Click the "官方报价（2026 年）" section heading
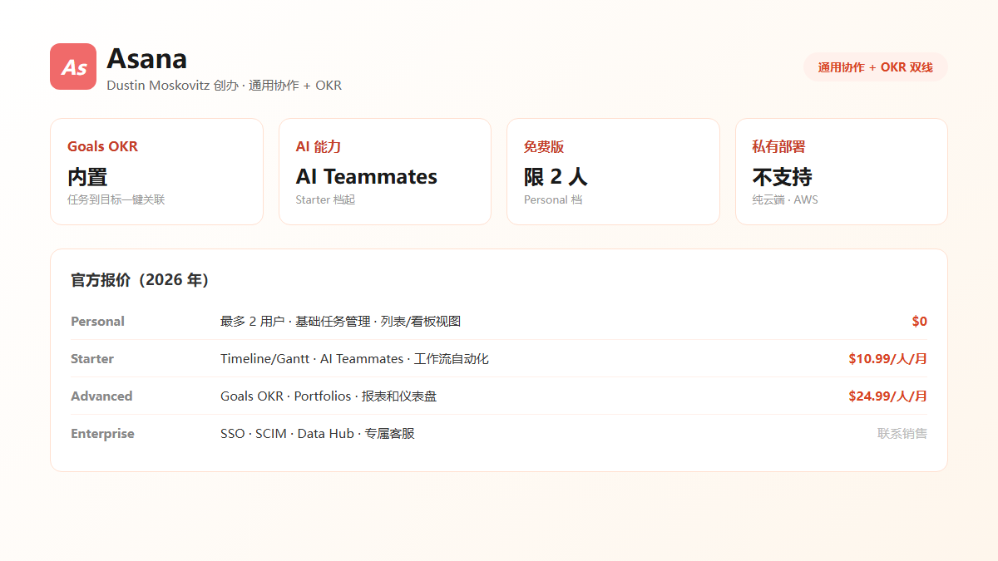998x561 pixels. pos(140,280)
